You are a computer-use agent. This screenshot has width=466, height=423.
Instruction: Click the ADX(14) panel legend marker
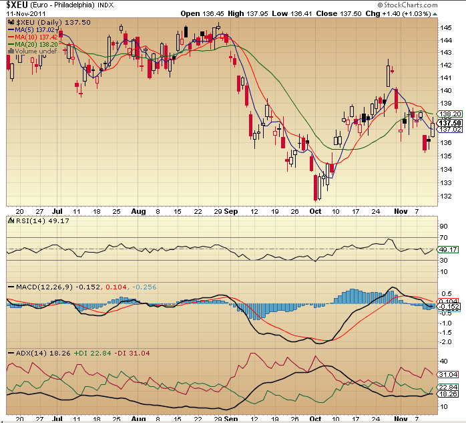pos(10,352)
